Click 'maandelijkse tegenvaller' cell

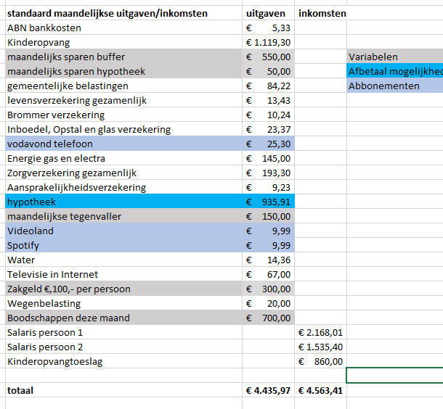(x=123, y=217)
